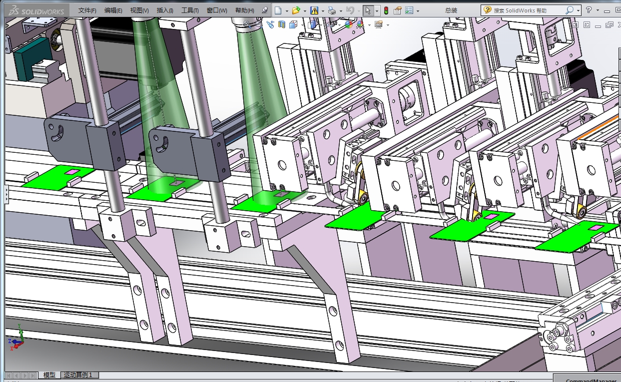Click the XYZ coordinate triad

17,337
